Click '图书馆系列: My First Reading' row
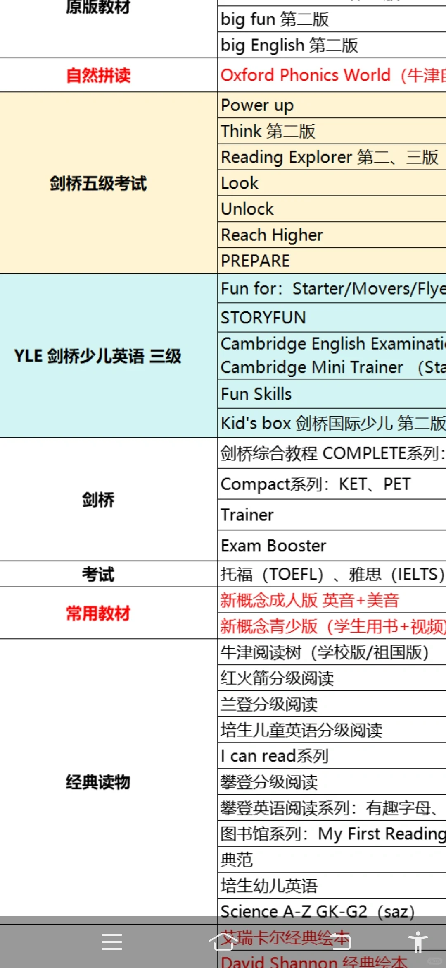Screen dimensions: 446x968 332,834
